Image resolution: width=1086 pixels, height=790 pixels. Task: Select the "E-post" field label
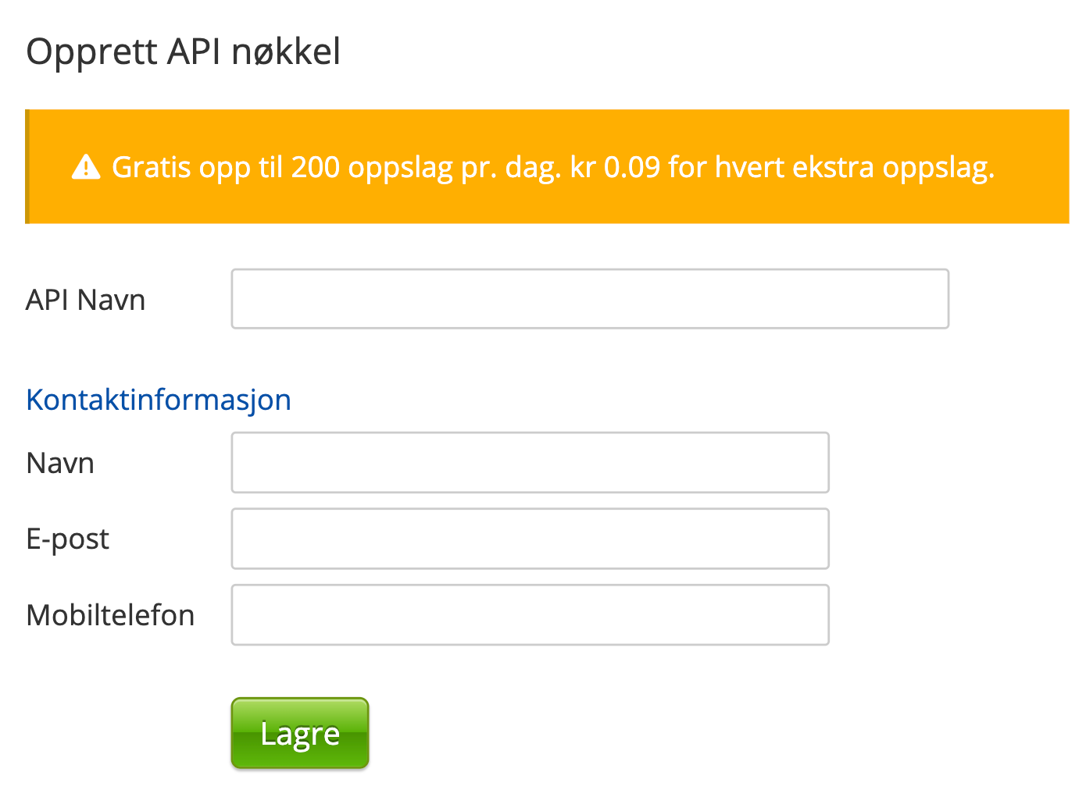click(67, 539)
